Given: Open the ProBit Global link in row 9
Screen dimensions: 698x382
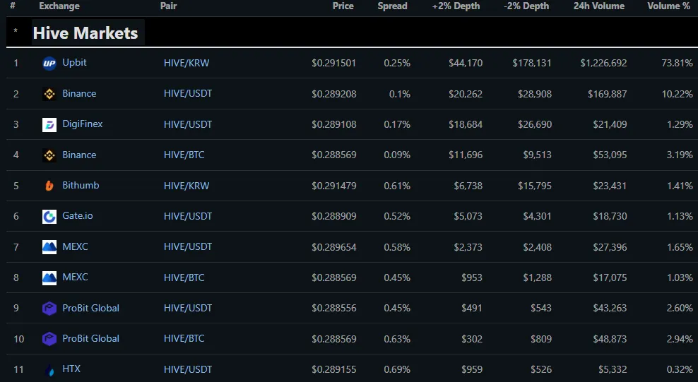Looking at the screenshot, I should click(x=91, y=308).
